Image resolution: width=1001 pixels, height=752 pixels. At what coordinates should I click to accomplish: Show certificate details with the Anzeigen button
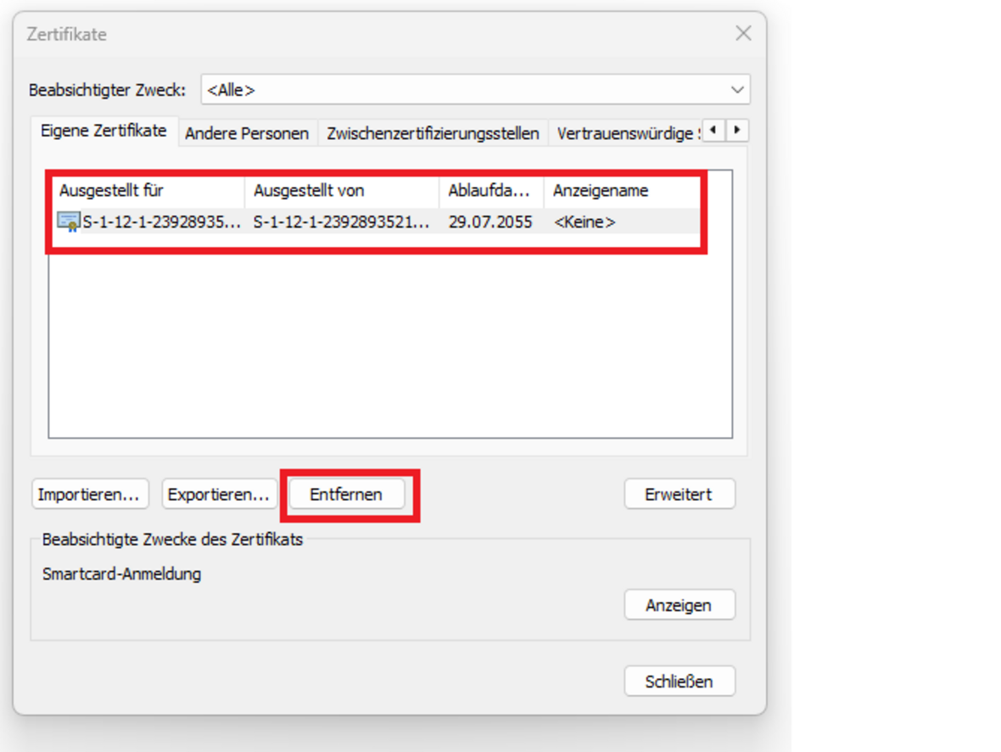pyautogui.click(x=679, y=605)
